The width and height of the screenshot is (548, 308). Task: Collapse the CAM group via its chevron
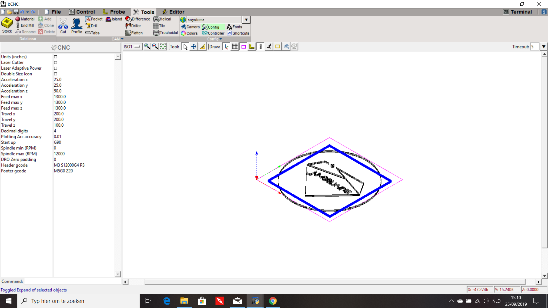point(122,39)
